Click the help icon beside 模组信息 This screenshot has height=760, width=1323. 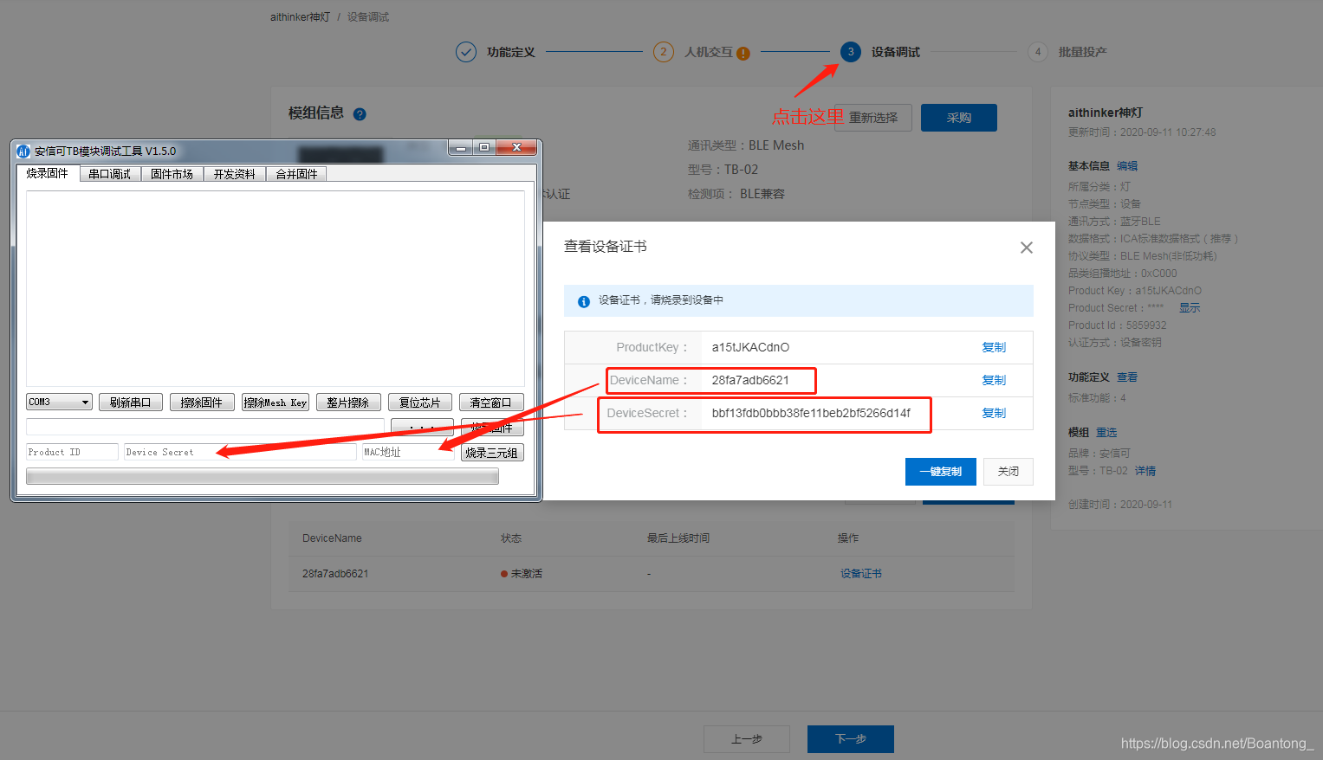[x=360, y=114]
